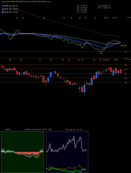Click the '35' price axis label
This screenshot has height=173, width=131.
tap(125, 78)
